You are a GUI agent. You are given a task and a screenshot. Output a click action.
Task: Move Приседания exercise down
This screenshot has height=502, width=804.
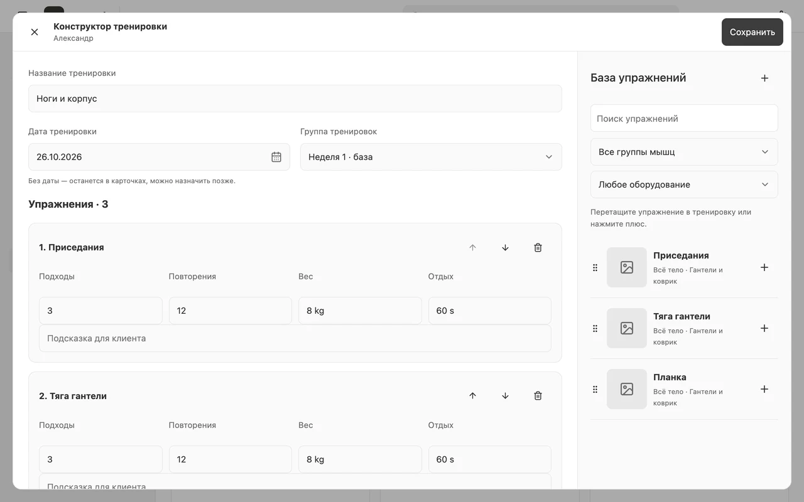click(x=505, y=247)
